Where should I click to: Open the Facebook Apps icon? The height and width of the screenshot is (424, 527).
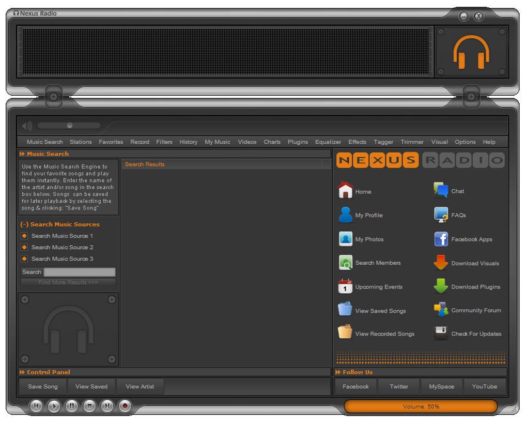pos(441,239)
